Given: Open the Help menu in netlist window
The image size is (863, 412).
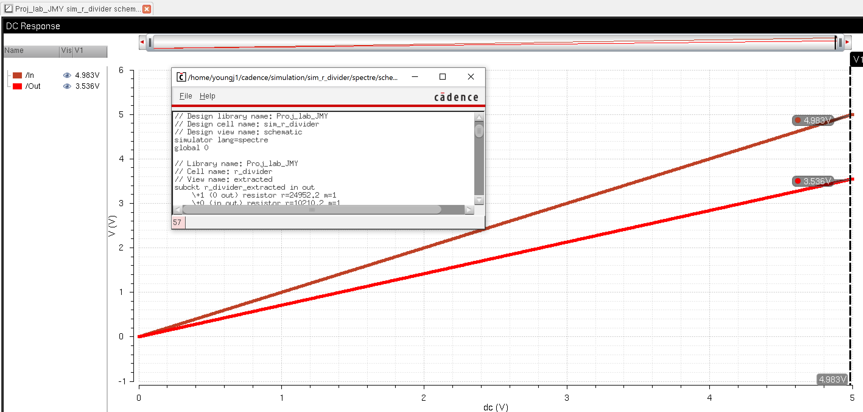Looking at the screenshot, I should coord(207,96).
